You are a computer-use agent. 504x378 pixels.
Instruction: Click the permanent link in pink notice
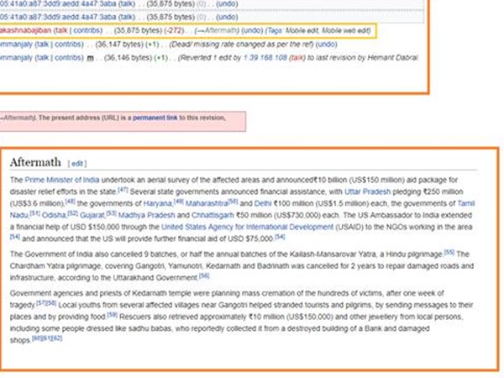point(153,118)
